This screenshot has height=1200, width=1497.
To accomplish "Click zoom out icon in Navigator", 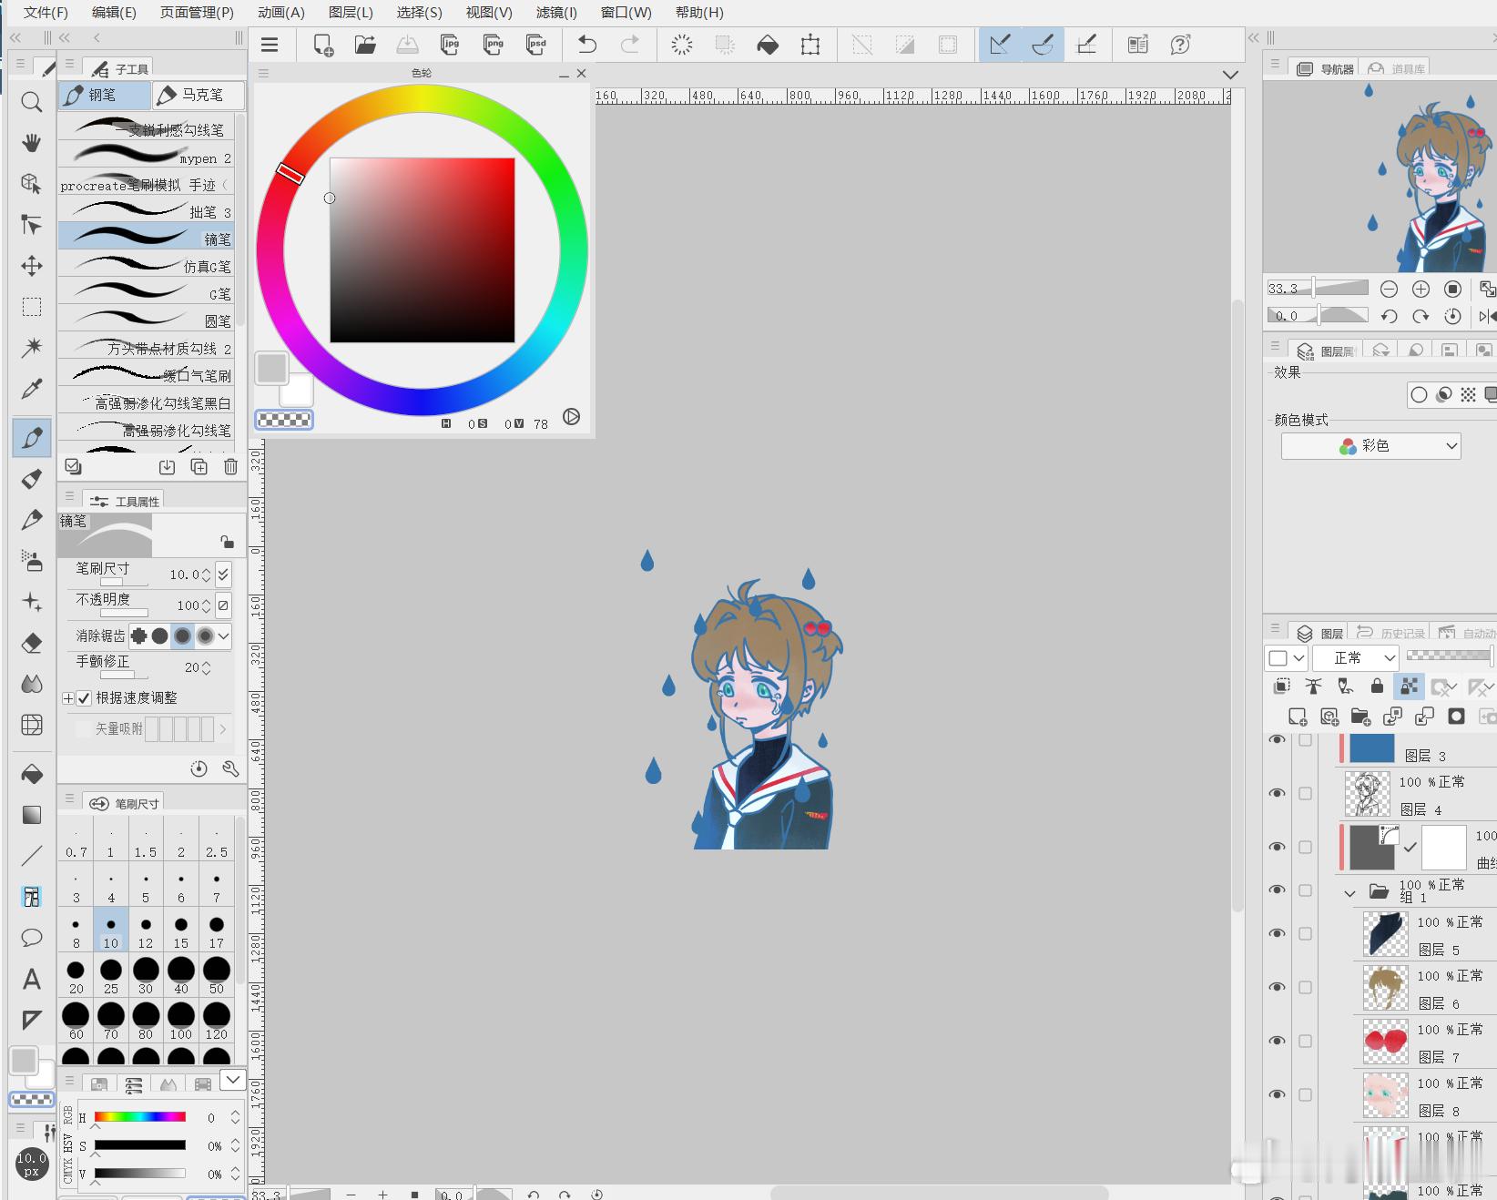I will tap(1389, 289).
